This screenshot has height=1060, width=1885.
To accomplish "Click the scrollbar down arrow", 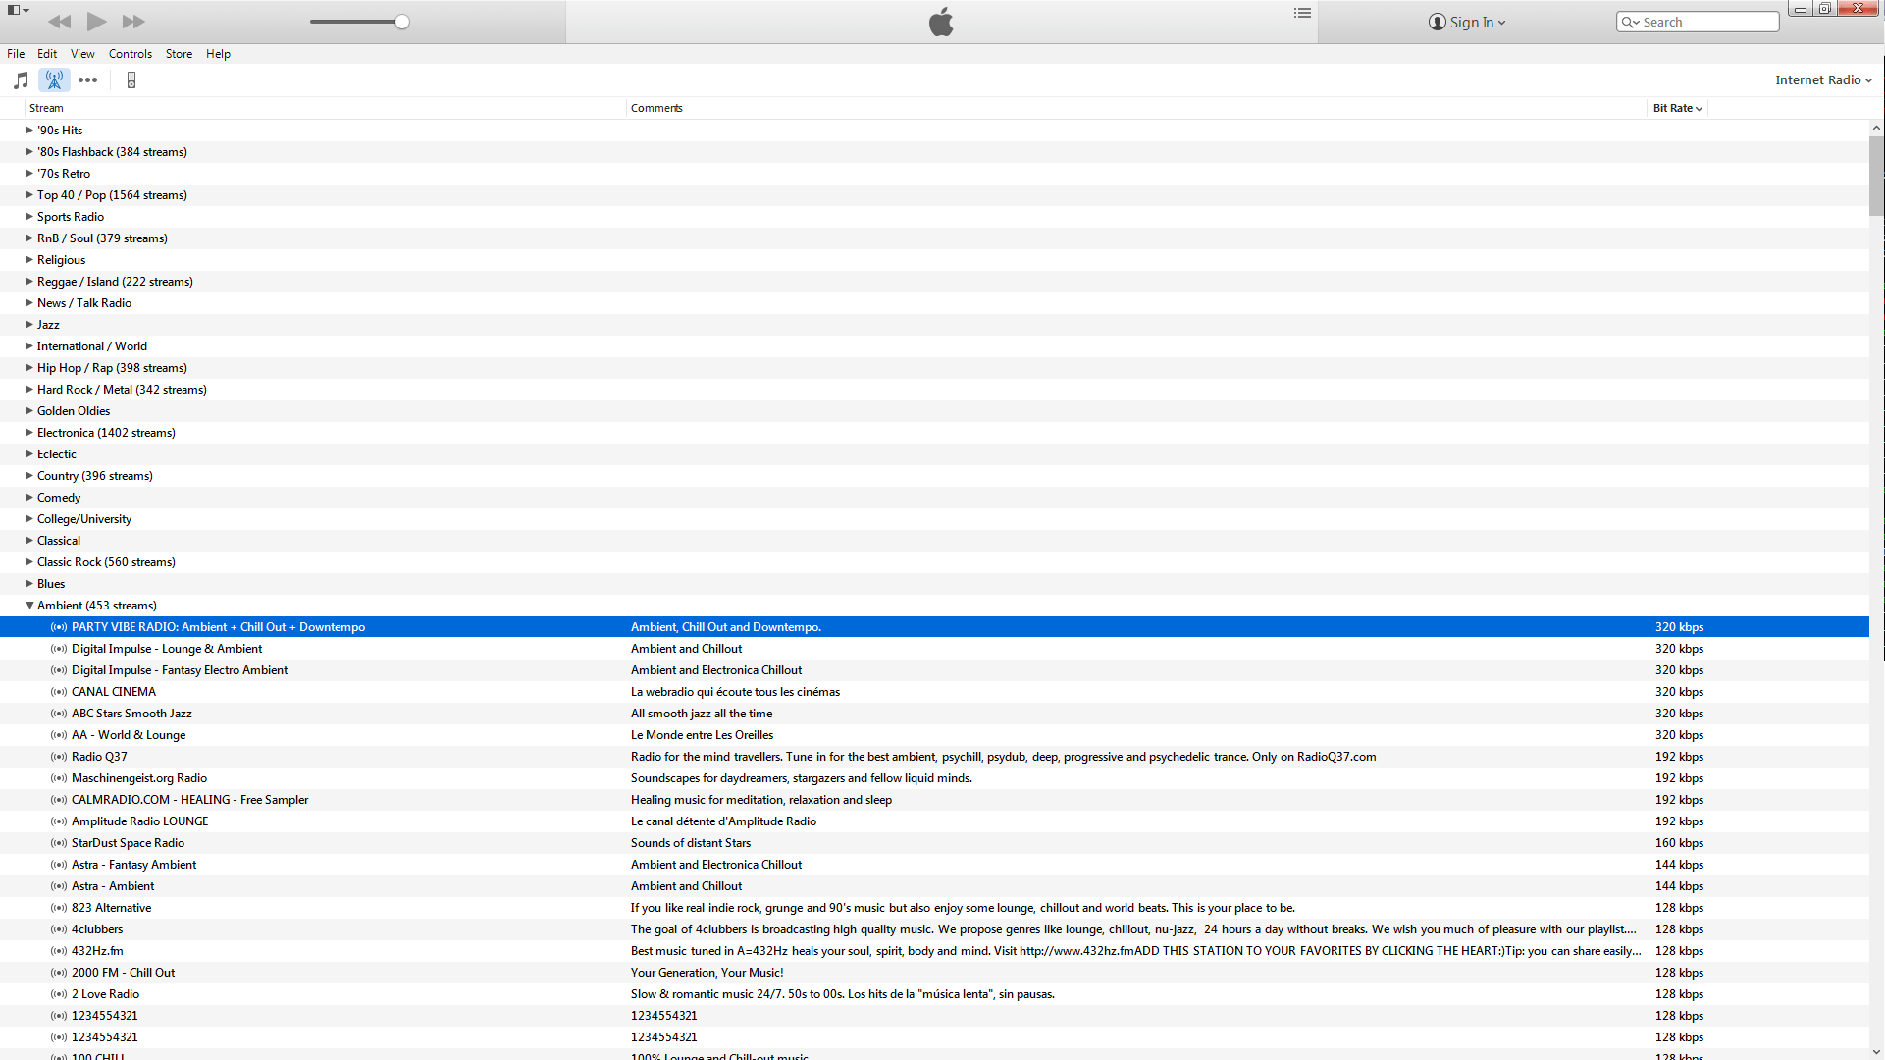I will 1876,1052.
